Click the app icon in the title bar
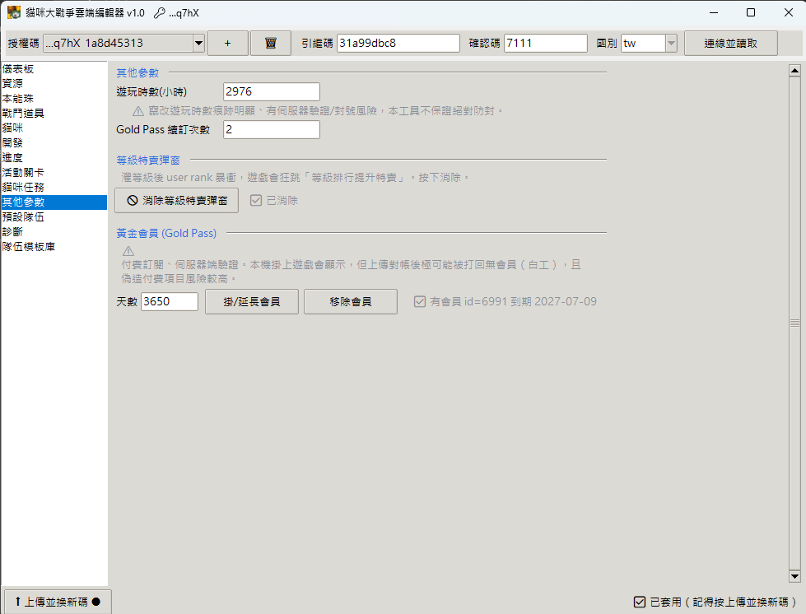Image resolution: width=806 pixels, height=614 pixels. [14, 12]
